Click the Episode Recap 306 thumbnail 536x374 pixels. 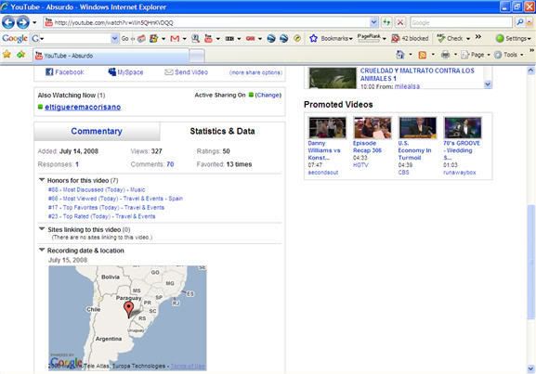(373, 128)
